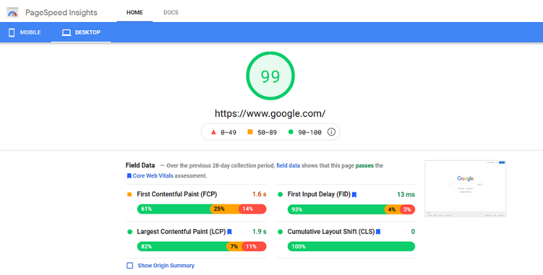The width and height of the screenshot is (543, 275).
Task: Click the green dot beside First Input Delay
Action: click(280, 194)
